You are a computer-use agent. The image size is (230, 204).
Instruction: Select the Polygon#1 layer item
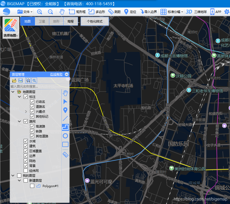coord(50,186)
